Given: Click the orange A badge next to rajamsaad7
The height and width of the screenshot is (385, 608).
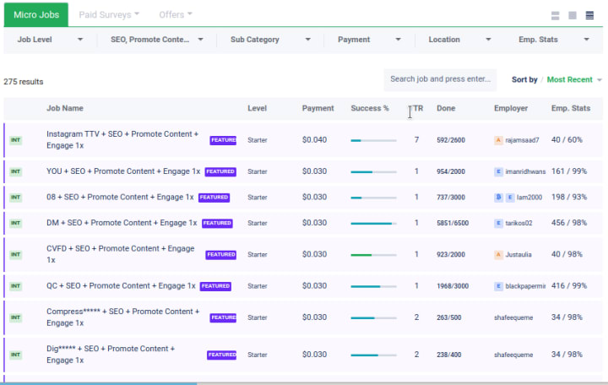Looking at the screenshot, I should point(498,140).
